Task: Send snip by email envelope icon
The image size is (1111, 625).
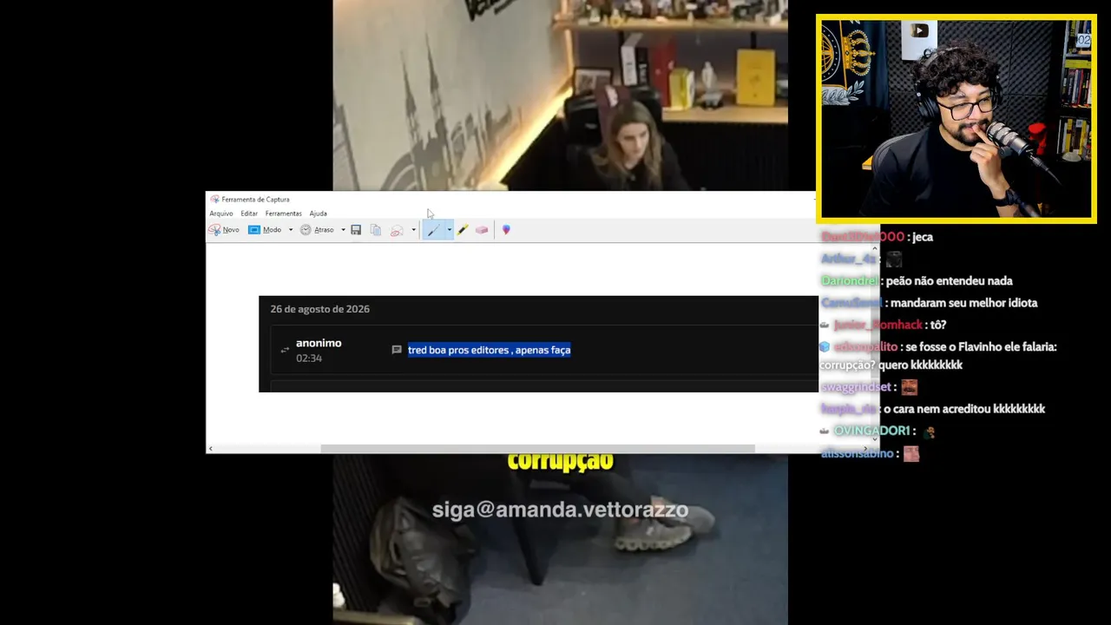Action: point(397,230)
